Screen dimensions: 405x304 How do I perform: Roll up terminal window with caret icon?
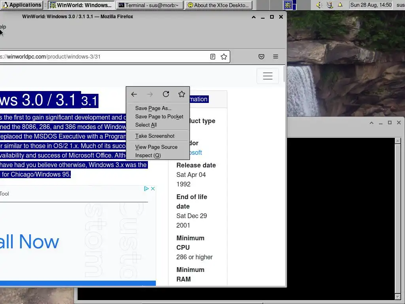371,123
